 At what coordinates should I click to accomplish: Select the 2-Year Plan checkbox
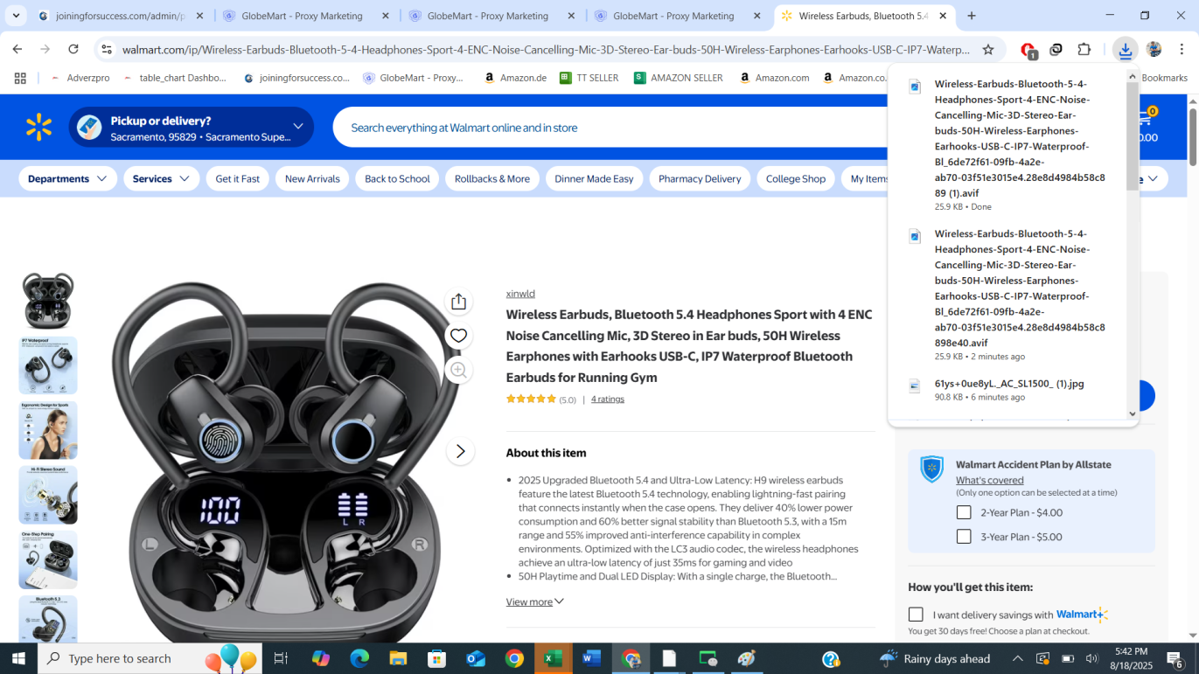pyautogui.click(x=964, y=512)
